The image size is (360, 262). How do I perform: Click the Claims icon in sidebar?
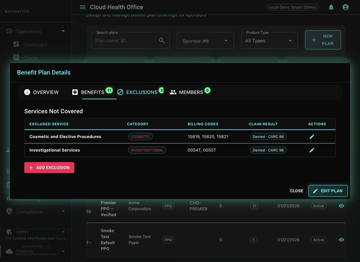click(x=16, y=57)
